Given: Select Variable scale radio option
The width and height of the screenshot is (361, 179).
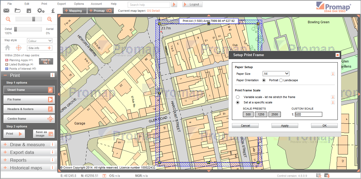Looking at the screenshot, I should 238,97.
